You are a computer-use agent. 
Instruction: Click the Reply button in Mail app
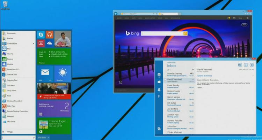pyautogui.click(x=240, y=65)
